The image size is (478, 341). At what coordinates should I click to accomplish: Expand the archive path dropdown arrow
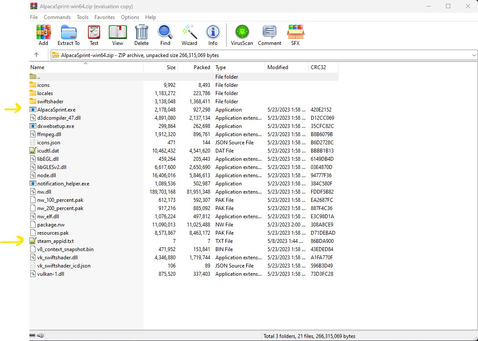tap(474, 55)
